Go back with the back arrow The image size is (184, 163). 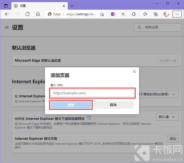click(7, 14)
